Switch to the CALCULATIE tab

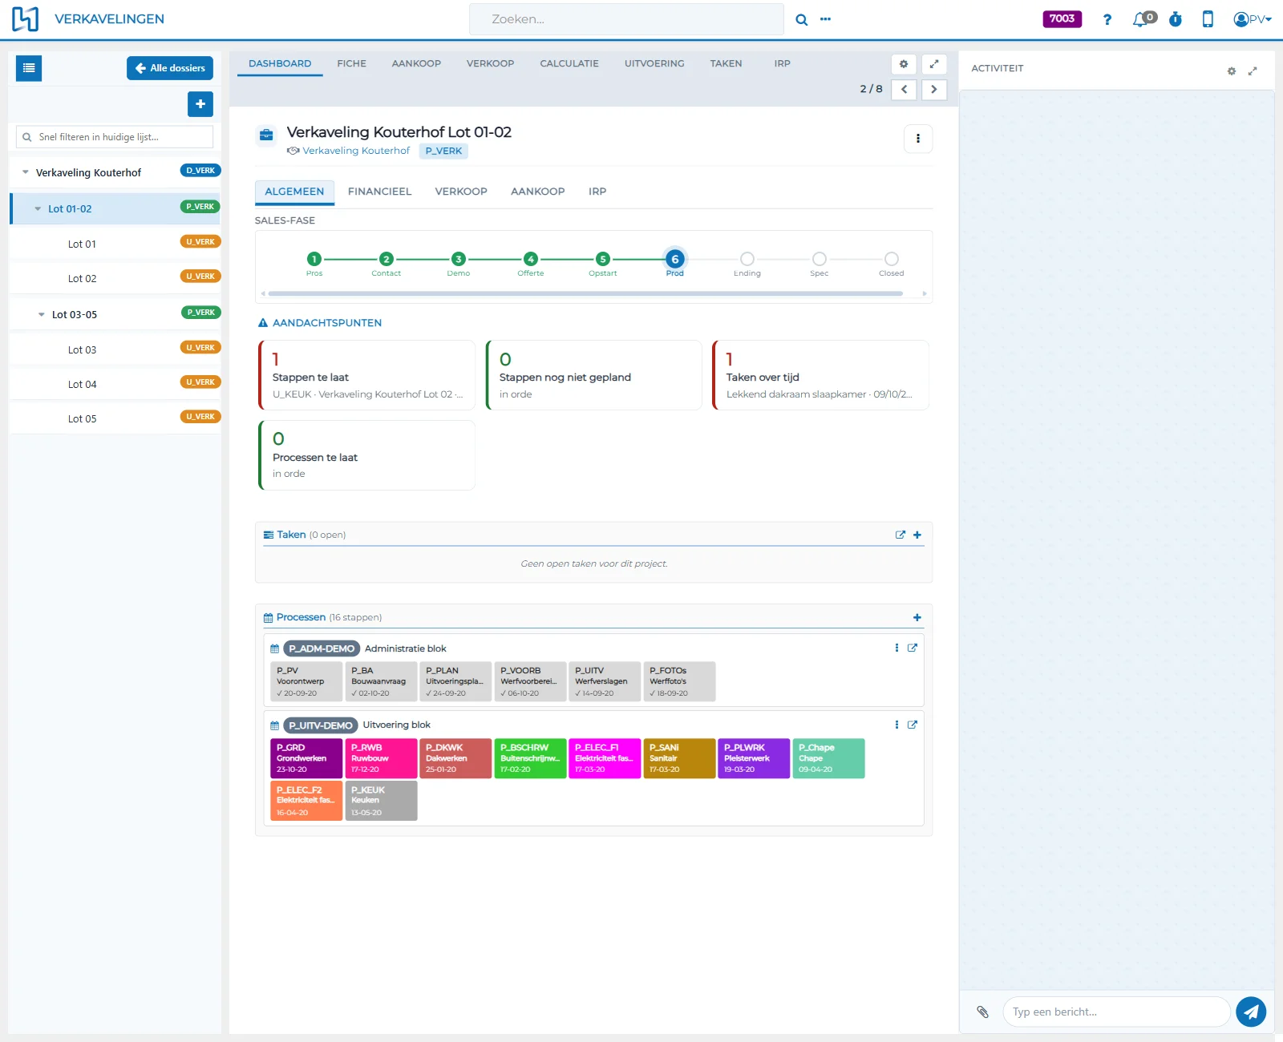tap(569, 63)
